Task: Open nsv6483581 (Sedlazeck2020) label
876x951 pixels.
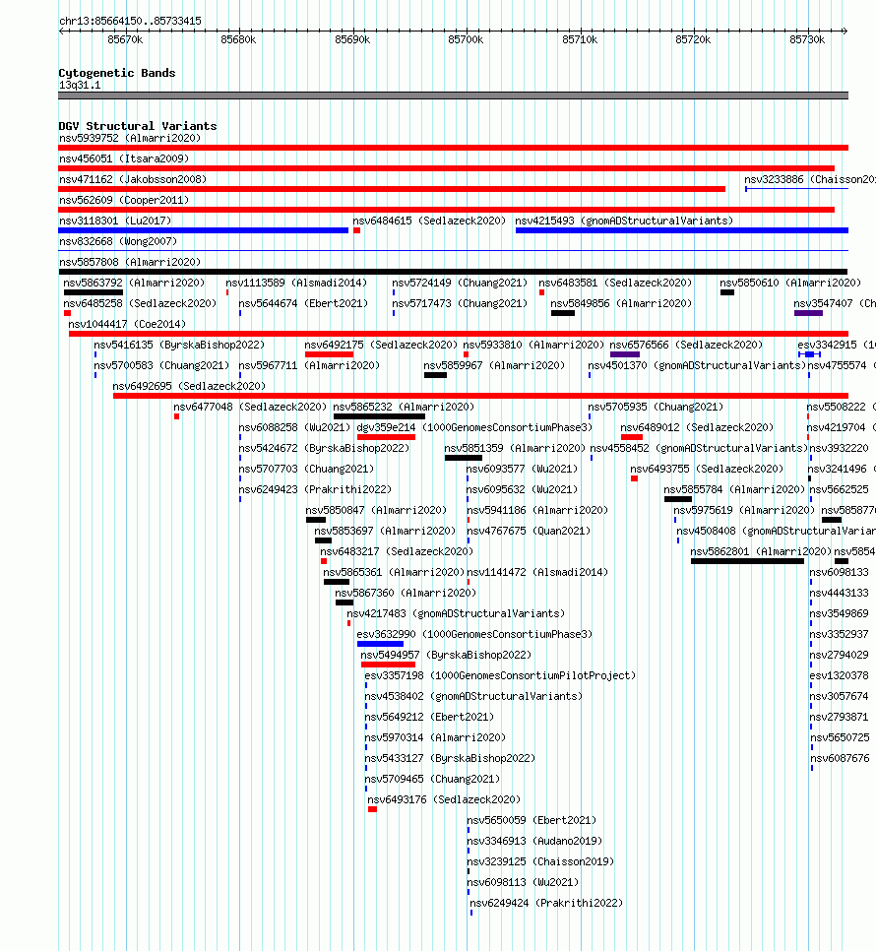Action: (x=615, y=283)
